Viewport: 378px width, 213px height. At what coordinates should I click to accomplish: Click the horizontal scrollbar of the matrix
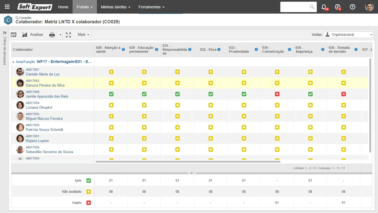(188, 161)
